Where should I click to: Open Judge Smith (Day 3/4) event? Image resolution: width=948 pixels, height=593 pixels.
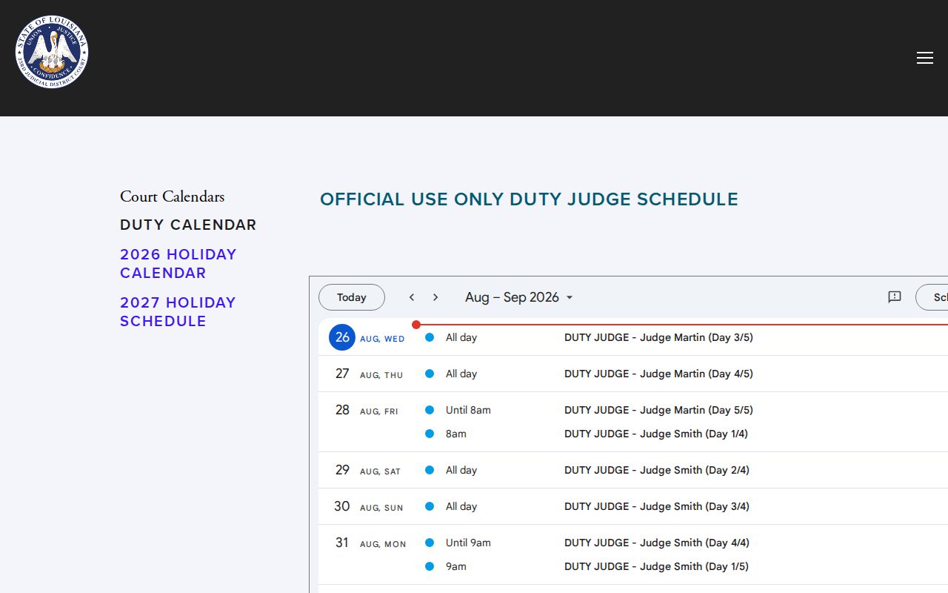pyautogui.click(x=657, y=506)
